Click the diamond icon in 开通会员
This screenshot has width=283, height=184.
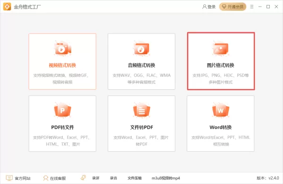click(224, 7)
